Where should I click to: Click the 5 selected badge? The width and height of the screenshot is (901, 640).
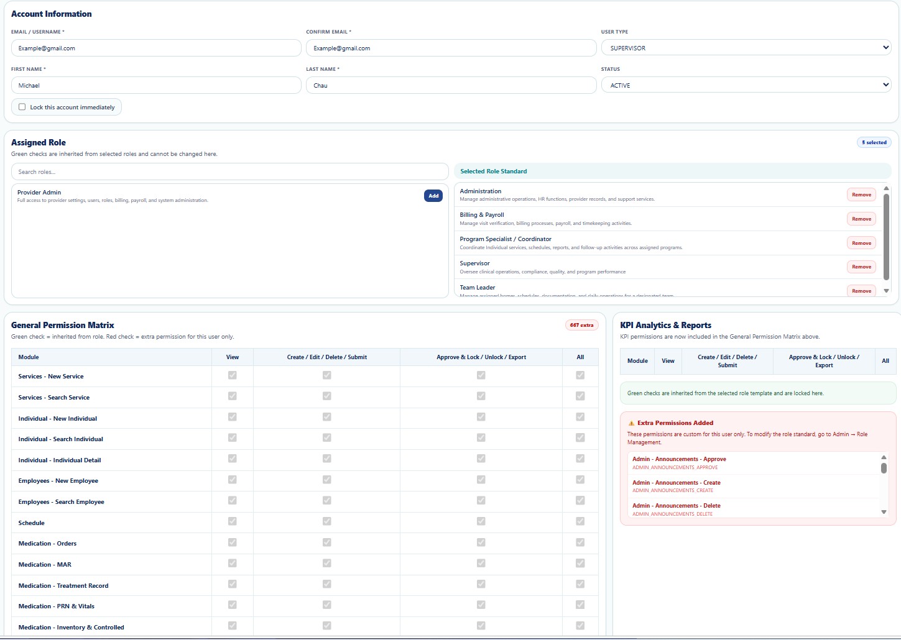874,142
